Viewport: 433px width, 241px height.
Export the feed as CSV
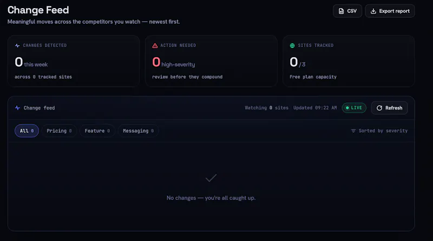(347, 11)
